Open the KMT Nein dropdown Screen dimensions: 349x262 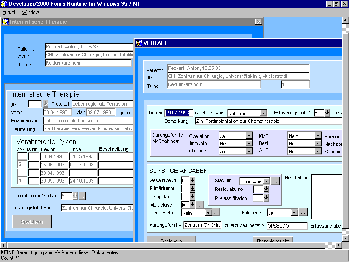(318, 136)
